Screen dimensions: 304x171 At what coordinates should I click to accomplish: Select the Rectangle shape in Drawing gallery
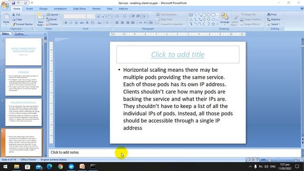(x=204, y=15)
